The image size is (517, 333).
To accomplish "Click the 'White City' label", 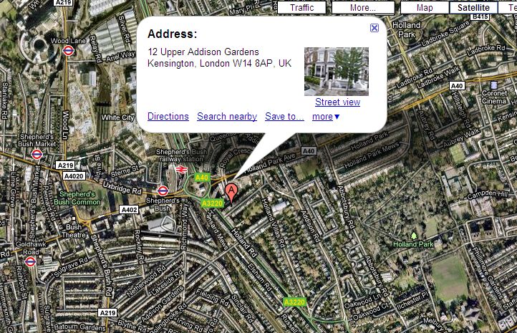I will pos(117,117).
